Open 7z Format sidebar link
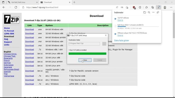The height and width of the screenshot is (98, 175). click(9, 31)
